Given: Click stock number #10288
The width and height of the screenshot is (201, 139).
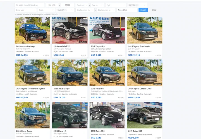Looking at the screenshot, I should (x=158, y=98).
